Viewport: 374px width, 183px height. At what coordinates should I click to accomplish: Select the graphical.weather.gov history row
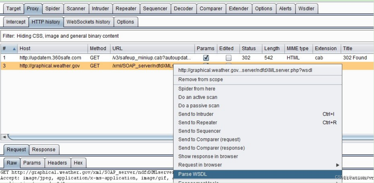pos(50,66)
